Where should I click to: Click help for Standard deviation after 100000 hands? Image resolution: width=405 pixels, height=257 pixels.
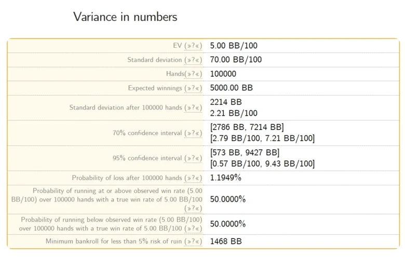(193, 107)
